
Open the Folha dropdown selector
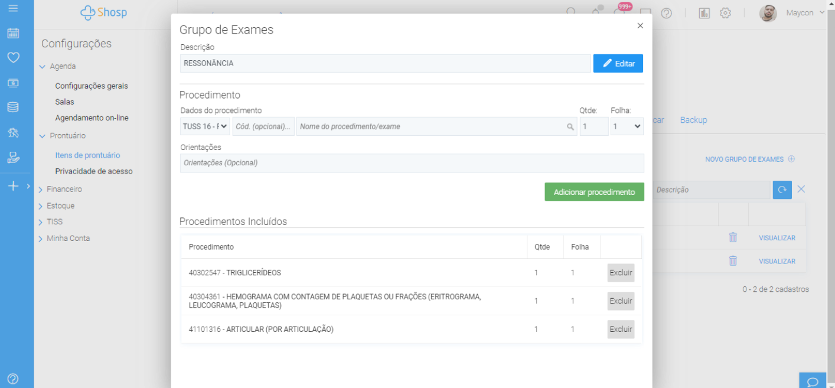pyautogui.click(x=627, y=126)
